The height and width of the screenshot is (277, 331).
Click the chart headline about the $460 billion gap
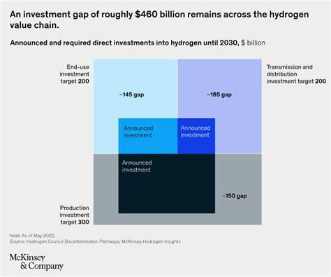(159, 20)
